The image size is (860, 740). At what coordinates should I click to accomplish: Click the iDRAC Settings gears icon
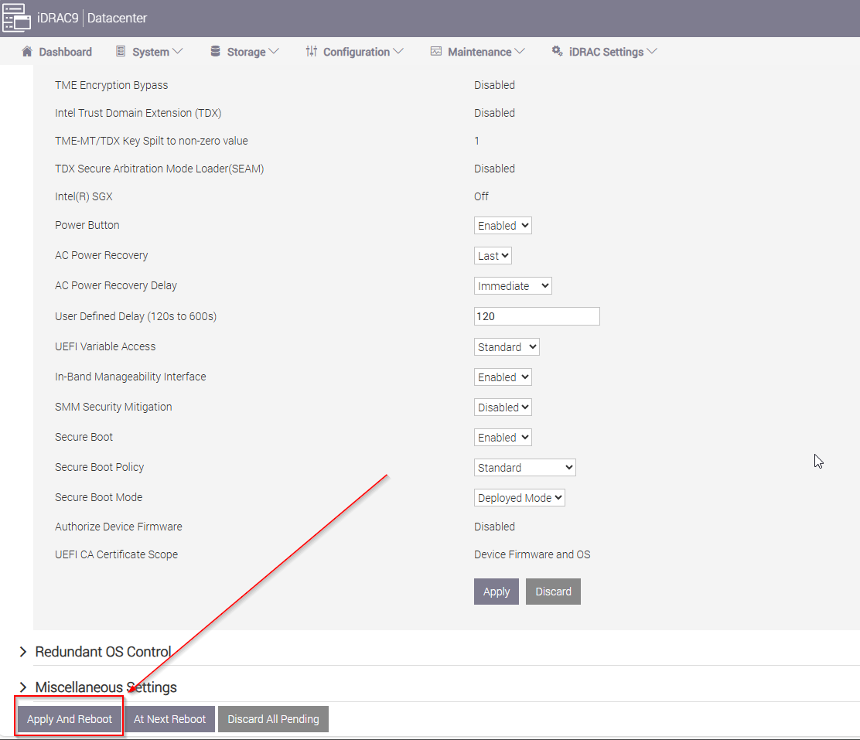tap(557, 52)
